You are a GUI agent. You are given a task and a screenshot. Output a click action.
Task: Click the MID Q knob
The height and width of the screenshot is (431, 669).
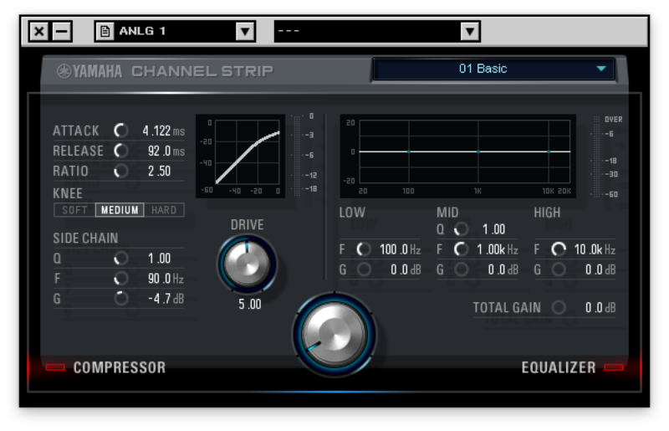coord(462,229)
